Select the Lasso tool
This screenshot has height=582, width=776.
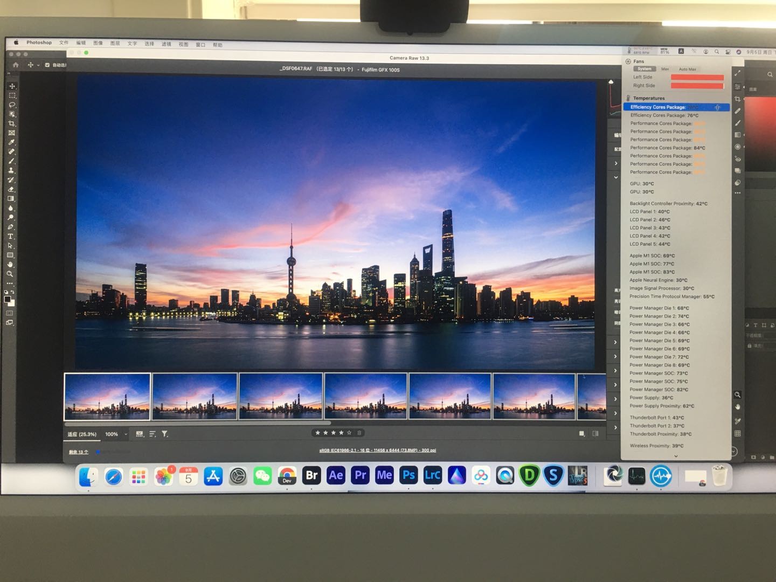click(x=12, y=105)
